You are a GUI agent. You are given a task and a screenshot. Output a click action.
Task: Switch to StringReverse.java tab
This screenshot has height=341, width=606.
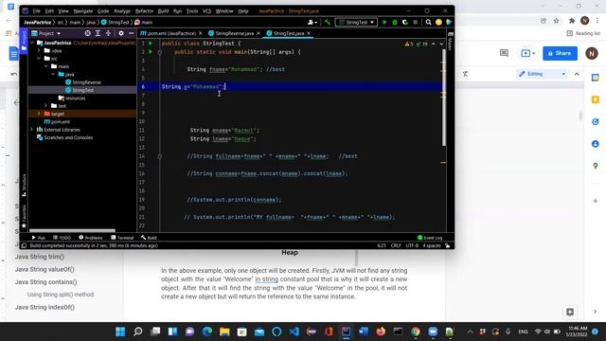coord(234,33)
